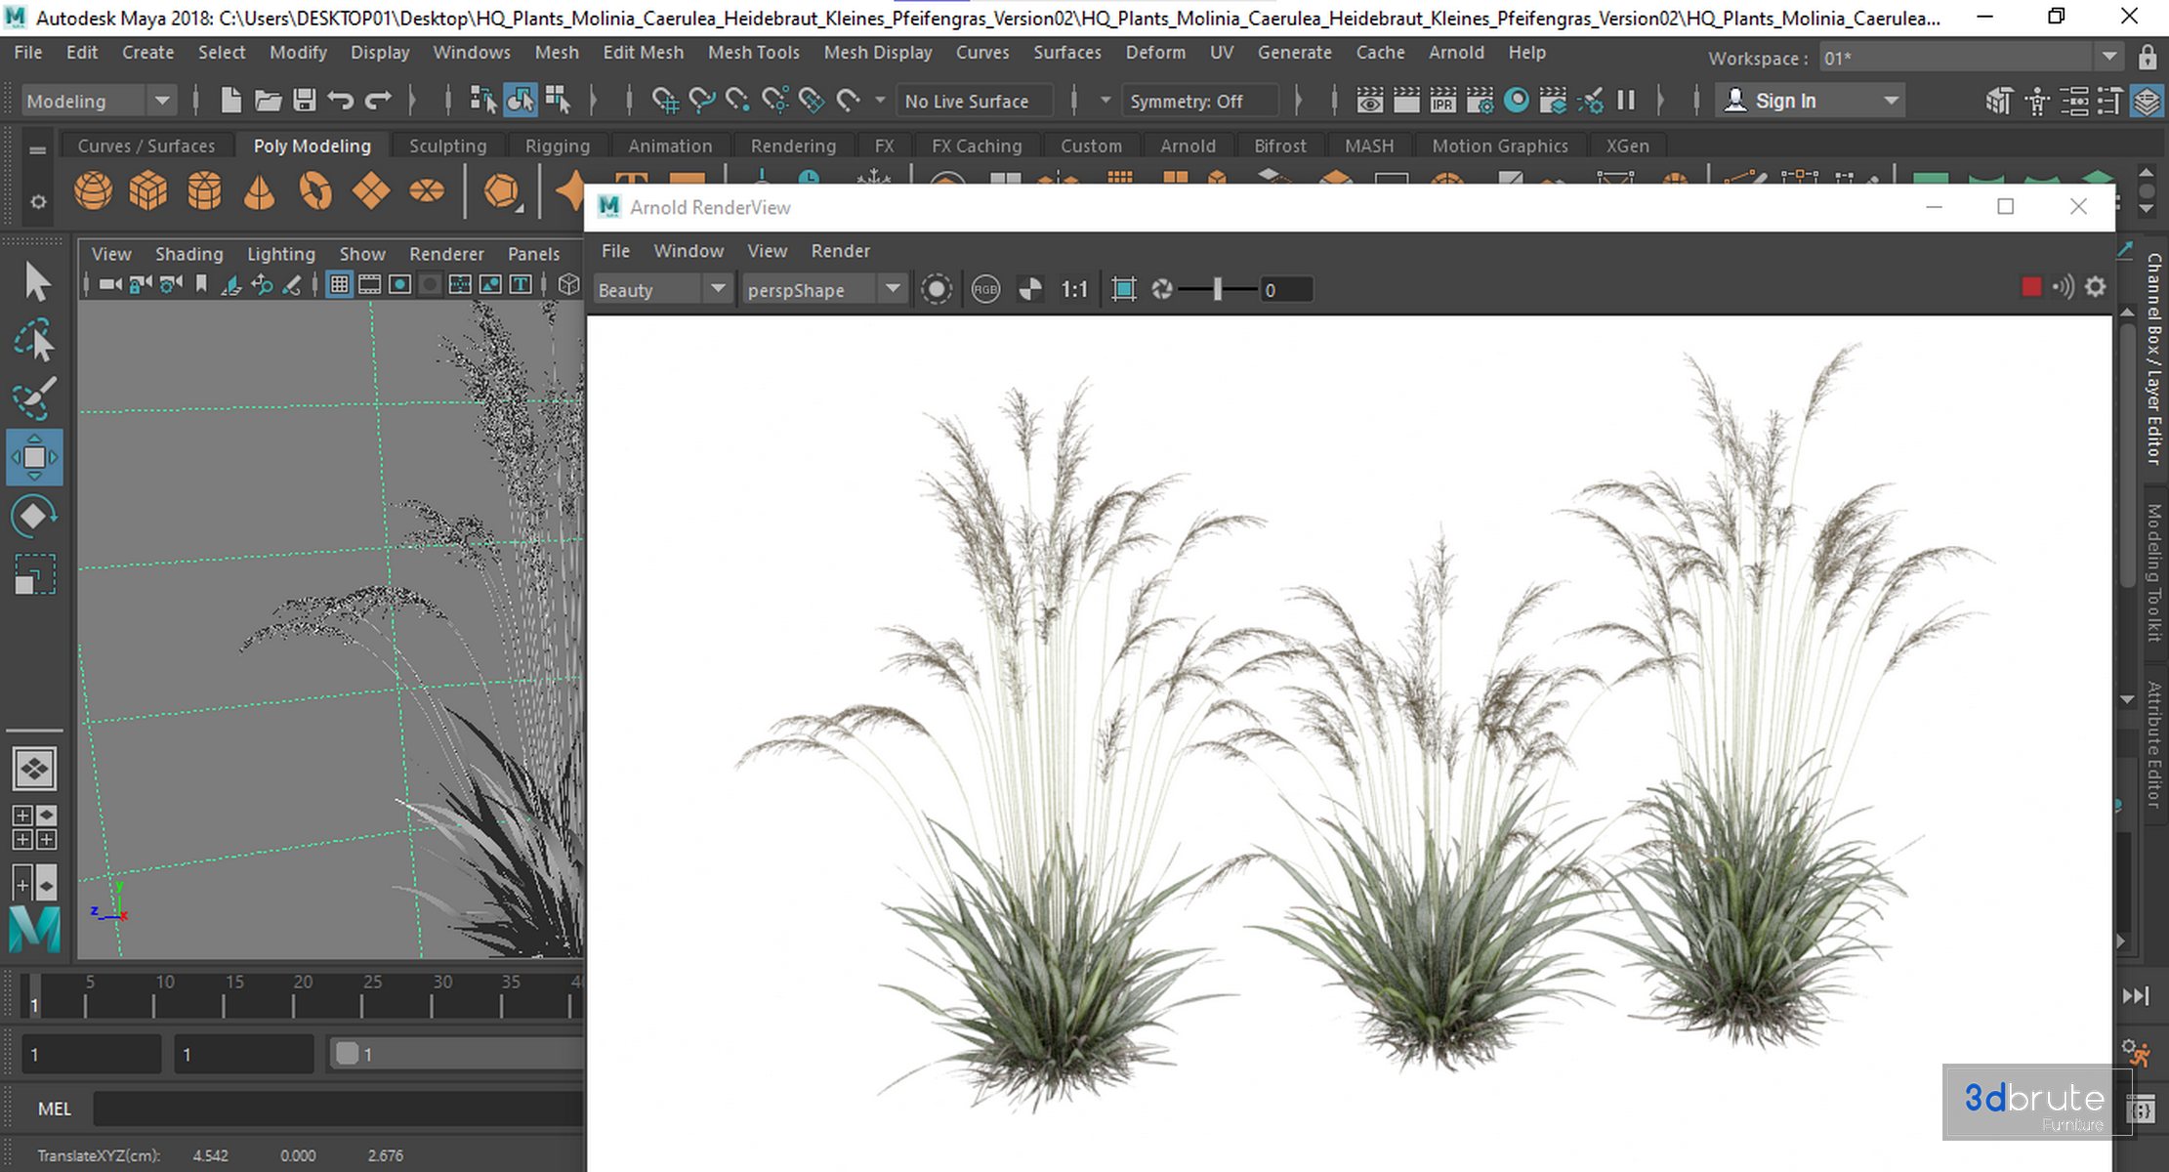Open RenderView settings gear icon
The image size is (2169, 1172).
[2096, 287]
